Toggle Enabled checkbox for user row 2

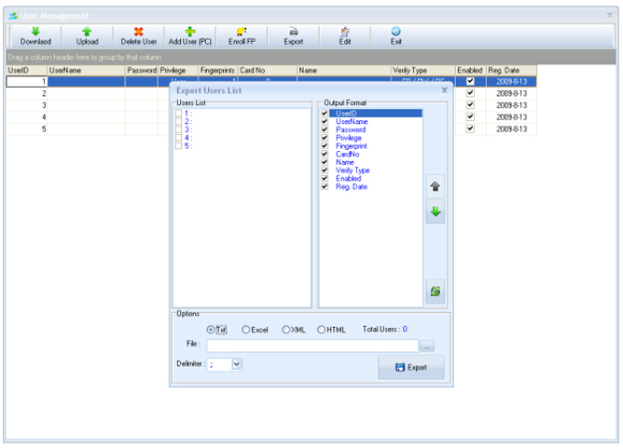pyautogui.click(x=470, y=93)
